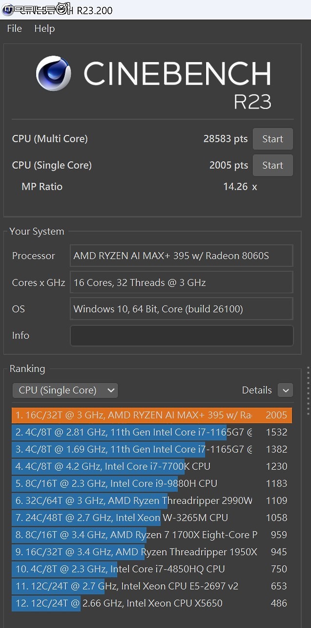The width and height of the screenshot is (311, 628).
Task: Expand the Details dropdown arrow
Action: (285, 390)
